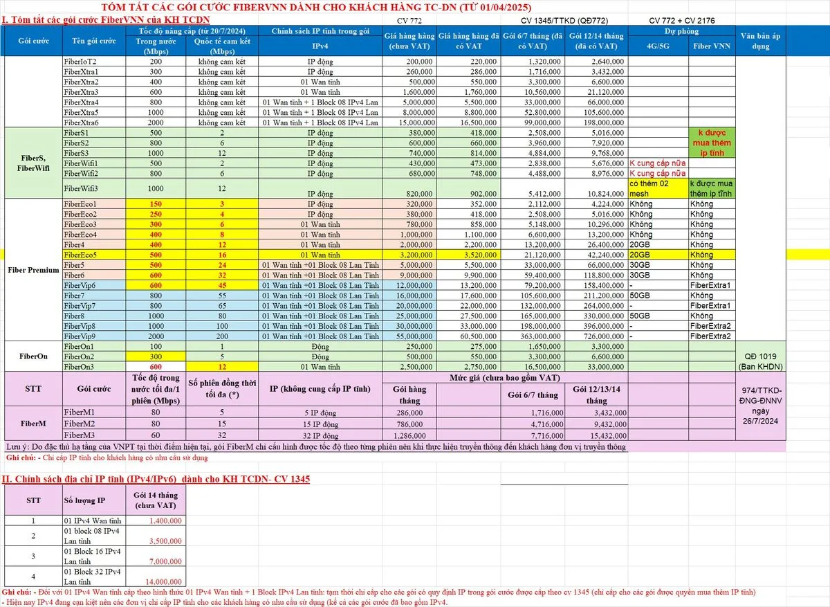Select the '01 Block 32 IPv4 Lan tĩnh' cell
This screenshot has width=830, height=607.
click(95, 577)
